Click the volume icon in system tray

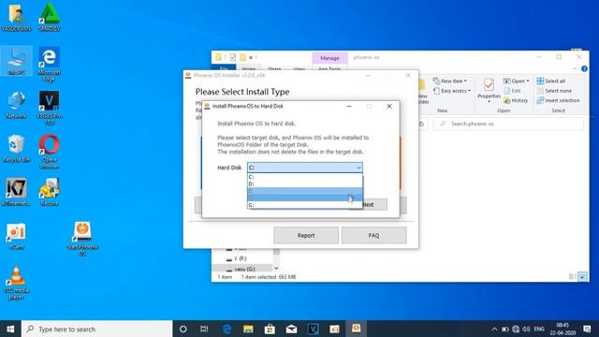[526, 329]
